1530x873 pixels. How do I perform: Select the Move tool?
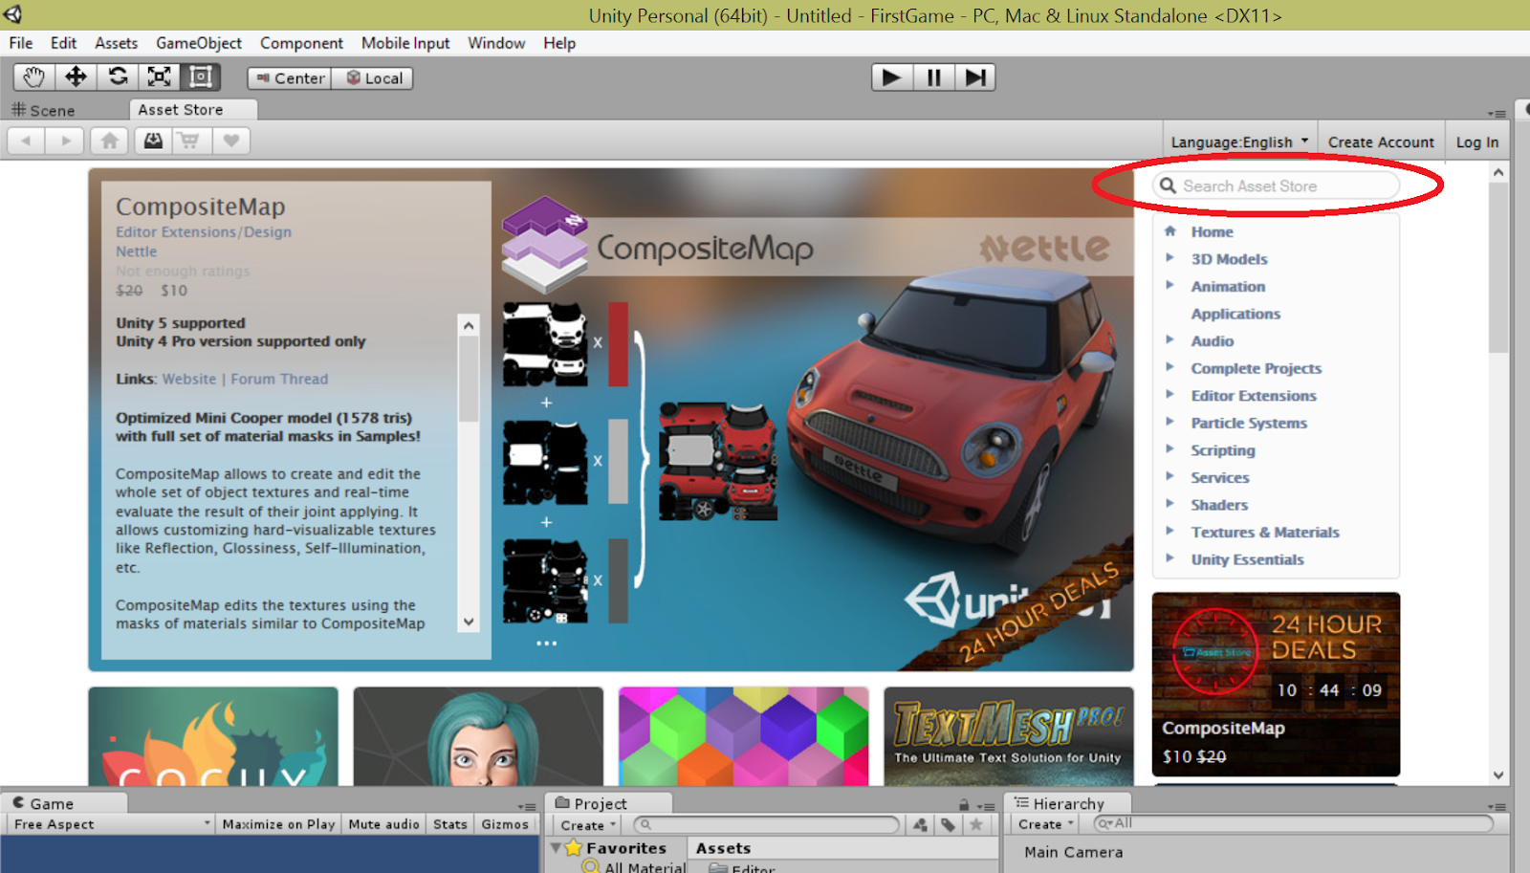(x=76, y=77)
